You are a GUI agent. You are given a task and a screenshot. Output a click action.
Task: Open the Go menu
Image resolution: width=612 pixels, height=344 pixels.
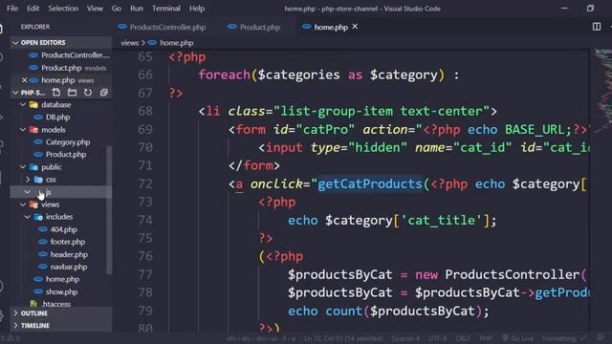point(117,9)
